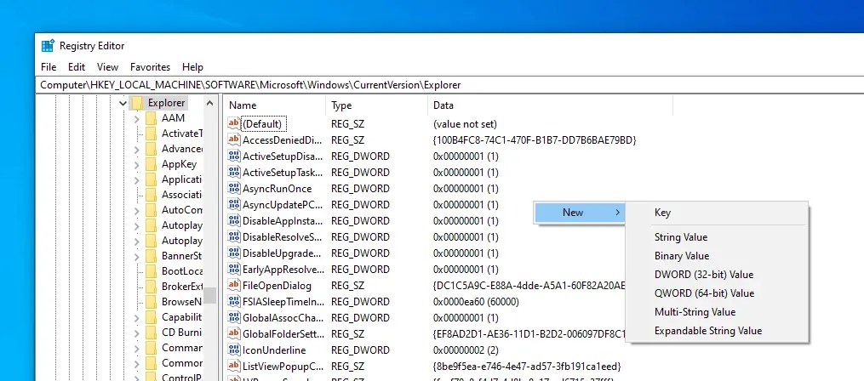
Task: Expand the BannerStore tree node arrow
Action: [137, 256]
